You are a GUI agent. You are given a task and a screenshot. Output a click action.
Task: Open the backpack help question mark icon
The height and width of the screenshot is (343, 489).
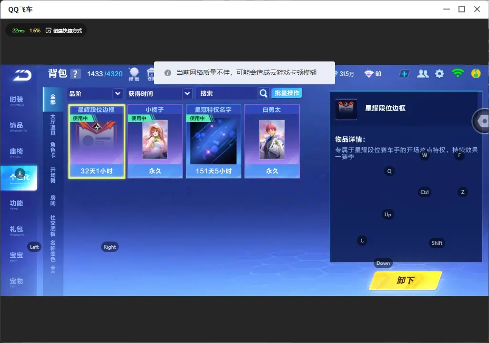[x=75, y=74]
